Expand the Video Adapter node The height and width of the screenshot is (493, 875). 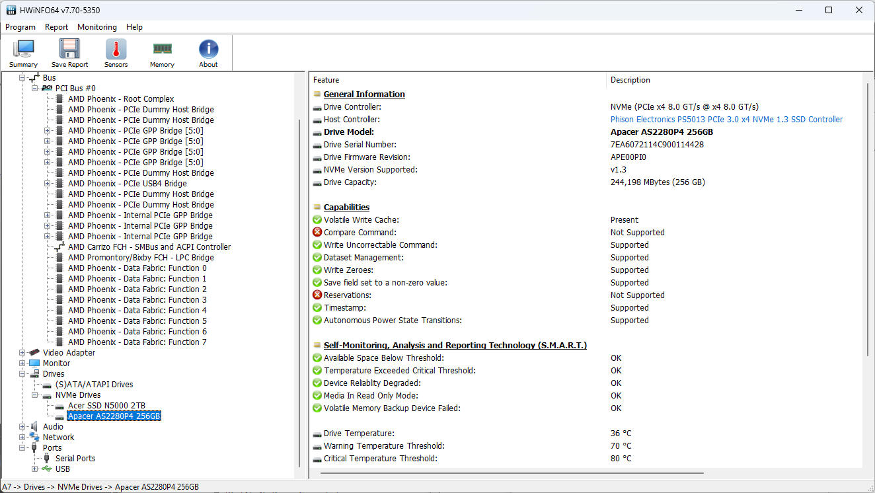tap(22, 353)
